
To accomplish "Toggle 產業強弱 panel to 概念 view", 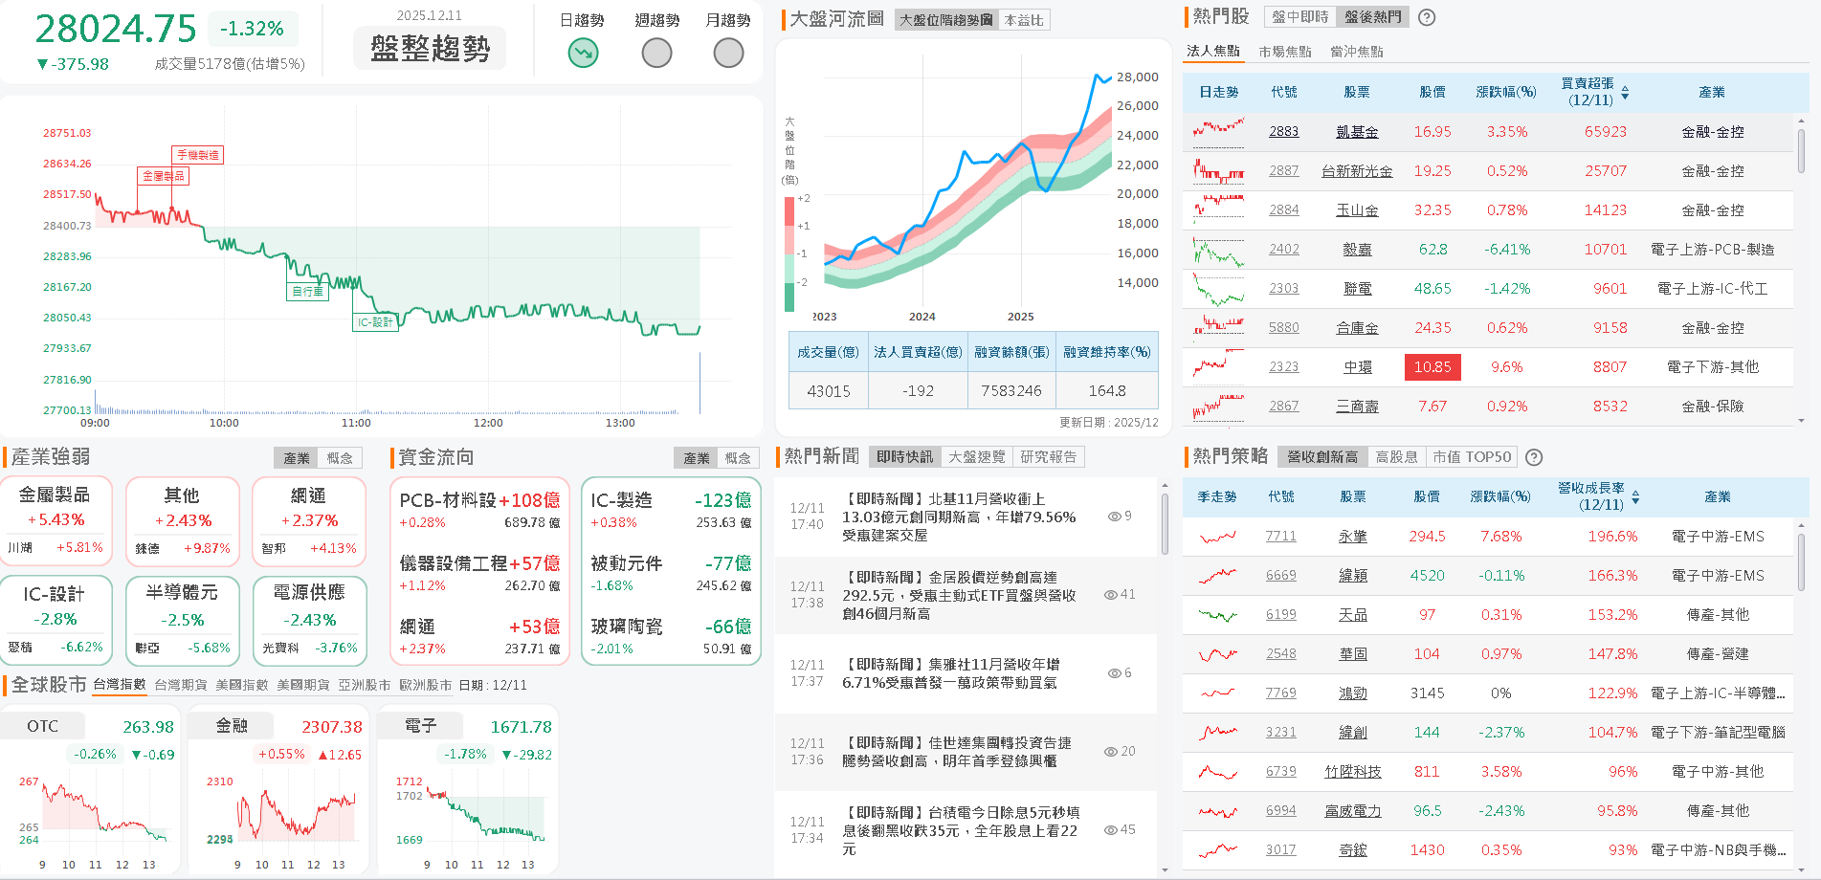I will (x=342, y=457).
